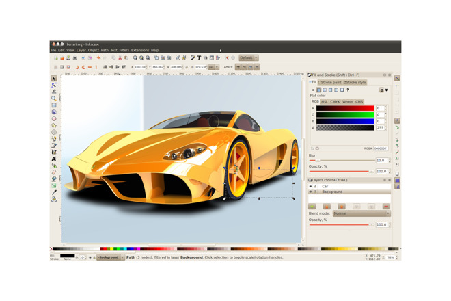This screenshot has width=451, height=301.
Task: Step the X coordinate spinner
Action: [146, 67]
